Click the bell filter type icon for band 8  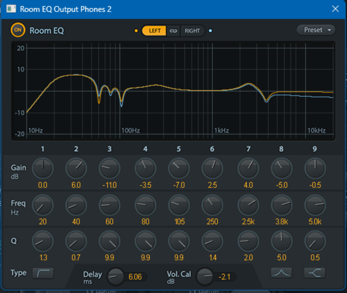click(281, 273)
